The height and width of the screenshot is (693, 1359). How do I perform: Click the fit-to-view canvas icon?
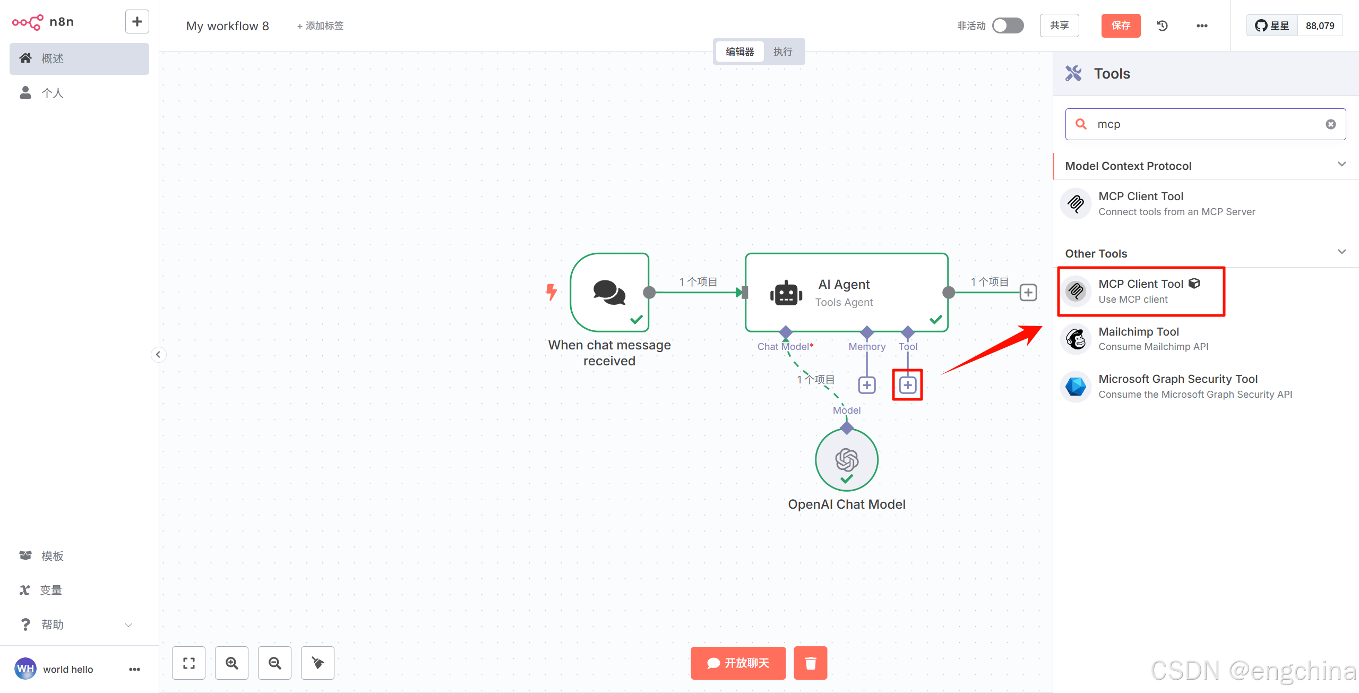pos(188,663)
